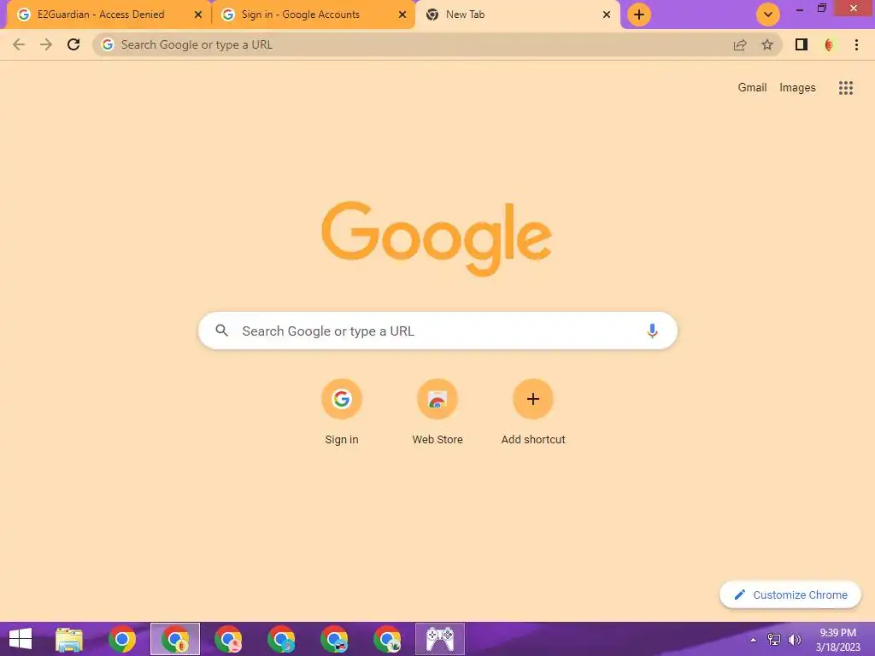The image size is (875, 656).
Task: Open the side panel icon
Action: 802,44
